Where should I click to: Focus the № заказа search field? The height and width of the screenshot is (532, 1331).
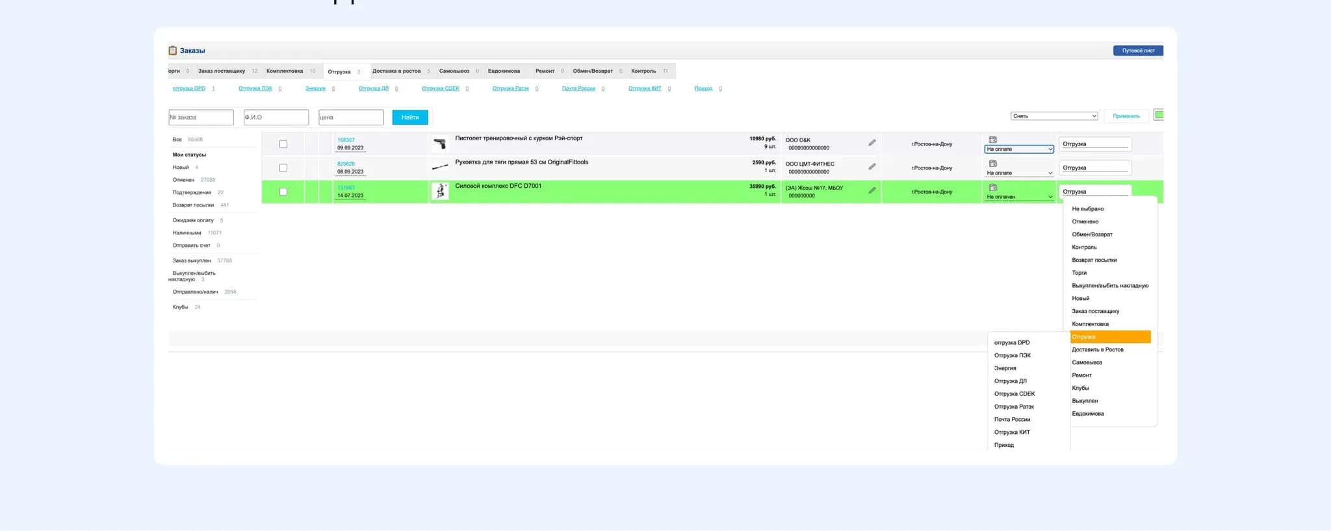point(201,118)
